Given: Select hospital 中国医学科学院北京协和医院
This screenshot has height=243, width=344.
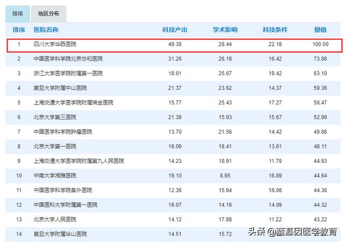Looking at the screenshot, I should tap(68, 59).
